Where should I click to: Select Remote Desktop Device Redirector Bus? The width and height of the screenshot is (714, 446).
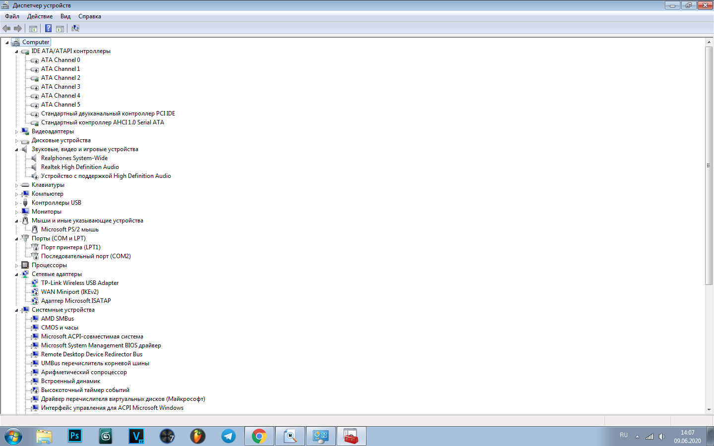point(92,354)
